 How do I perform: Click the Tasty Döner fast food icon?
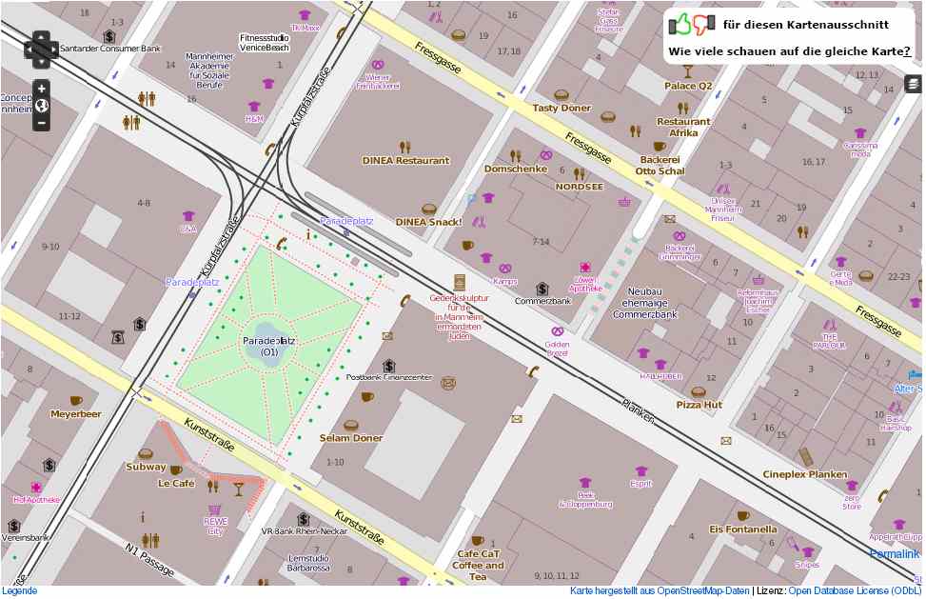pyautogui.click(x=562, y=95)
